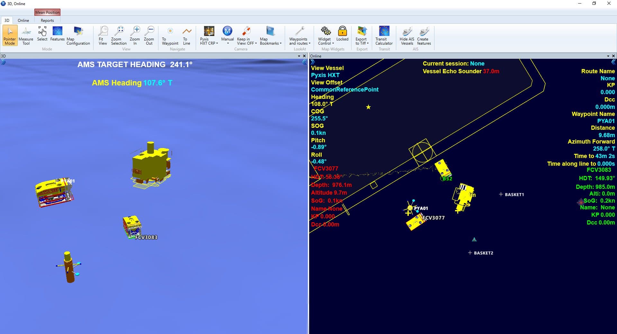Activate Zoom Selection tool
617x334 pixels.
tap(119, 35)
